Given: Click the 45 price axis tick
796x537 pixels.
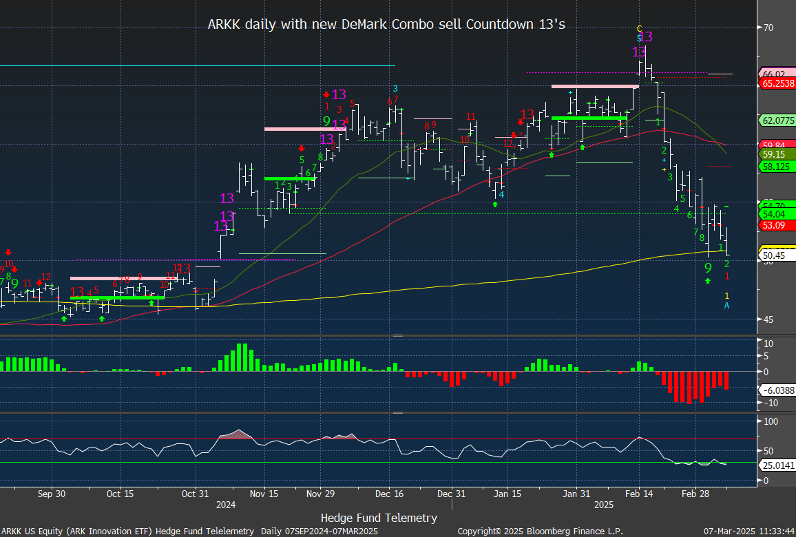Looking at the screenshot, I should pos(768,319).
